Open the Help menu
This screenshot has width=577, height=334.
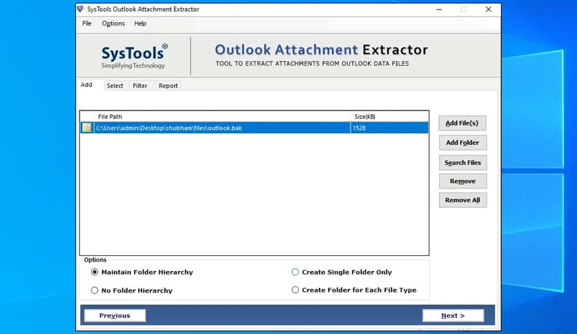coord(140,23)
